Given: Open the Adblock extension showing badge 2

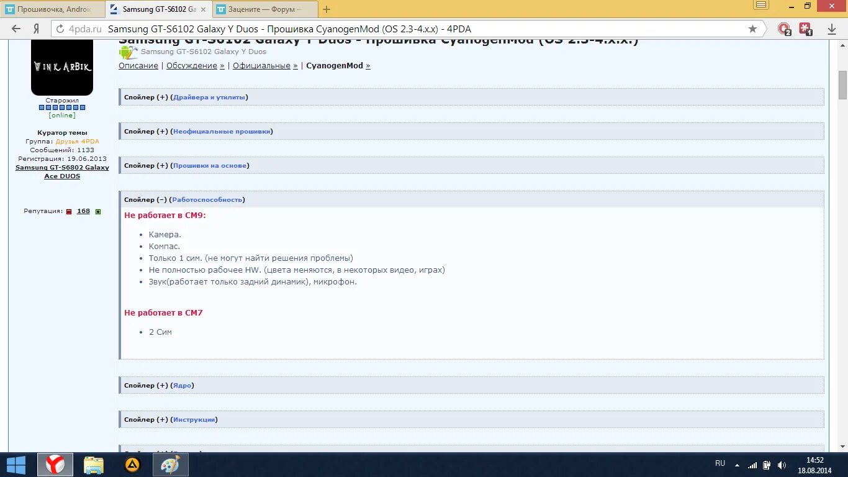Looking at the screenshot, I should [x=784, y=29].
